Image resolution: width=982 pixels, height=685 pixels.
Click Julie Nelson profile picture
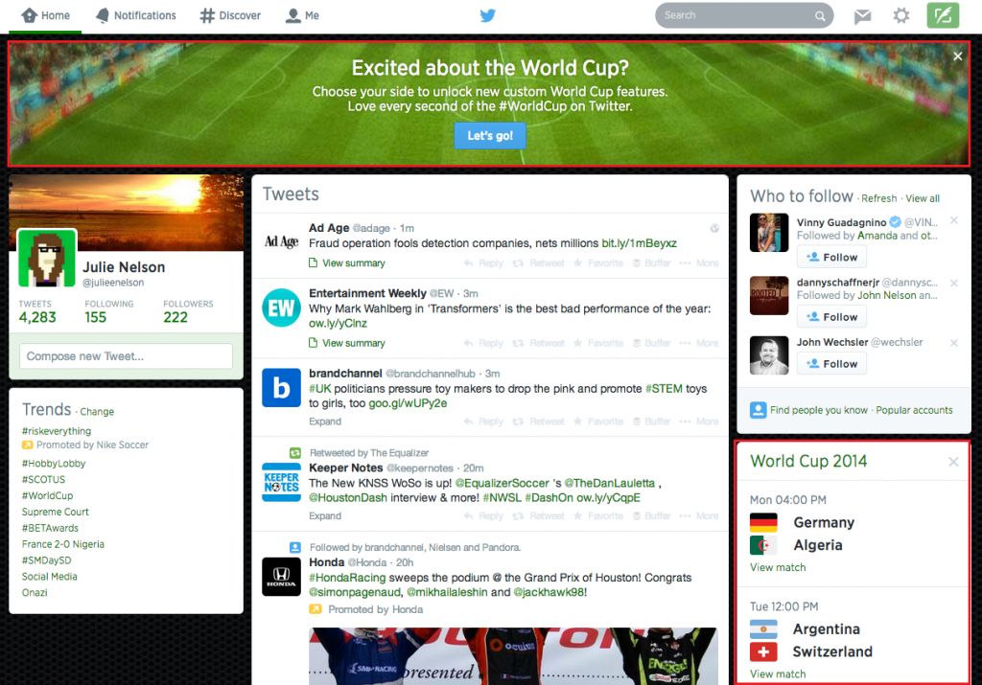tap(47, 258)
